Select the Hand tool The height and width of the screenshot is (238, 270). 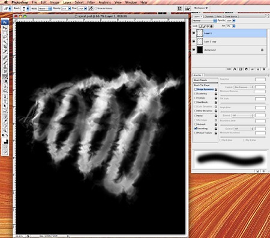tap(5, 126)
